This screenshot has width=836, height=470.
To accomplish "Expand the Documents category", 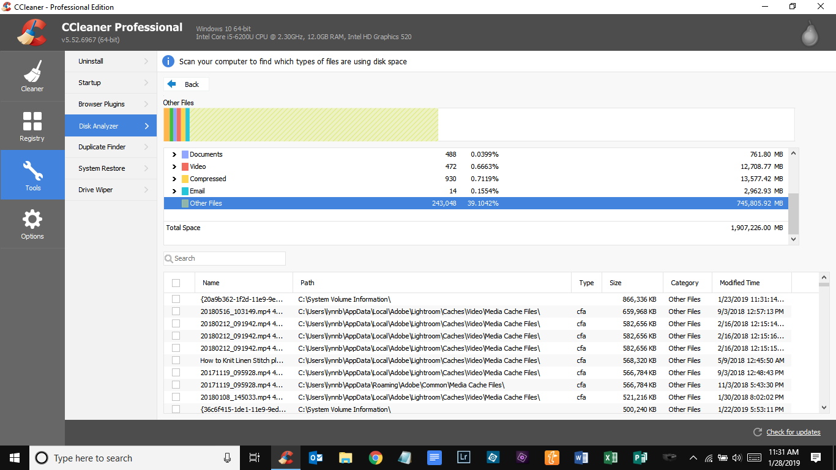I will (x=174, y=154).
